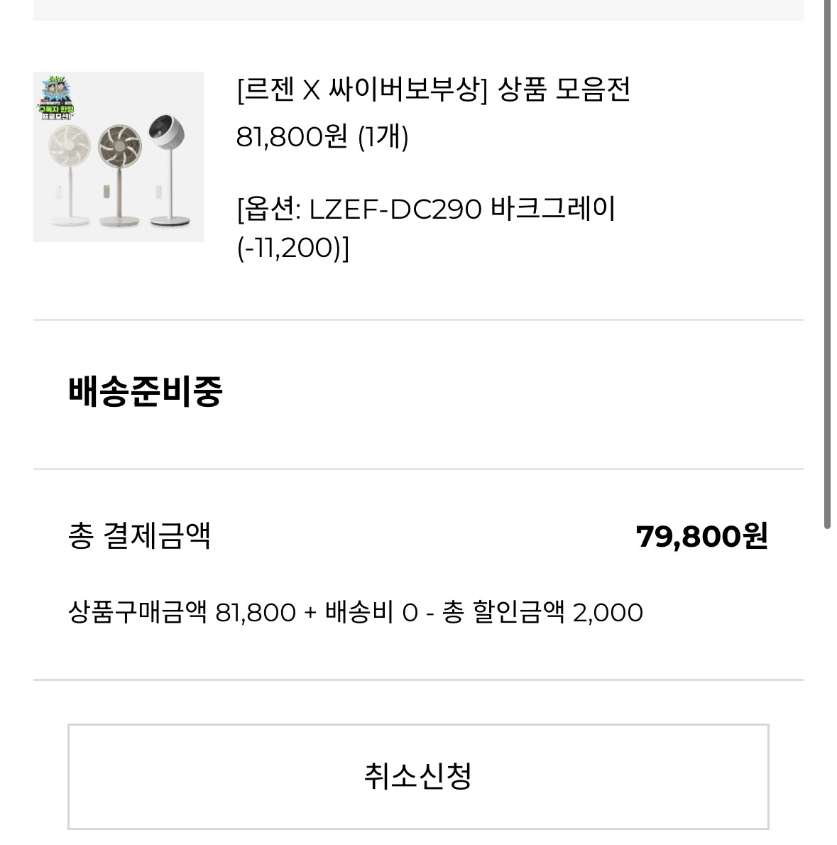Click the 취소신청 cancel request button
This screenshot has height=845, width=837.
(x=419, y=777)
